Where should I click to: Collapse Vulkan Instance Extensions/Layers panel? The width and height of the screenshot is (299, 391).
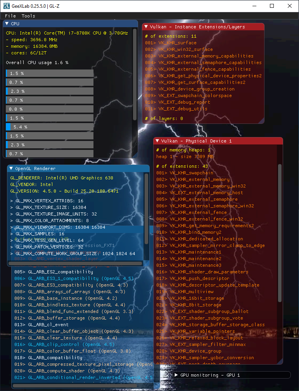146,27
